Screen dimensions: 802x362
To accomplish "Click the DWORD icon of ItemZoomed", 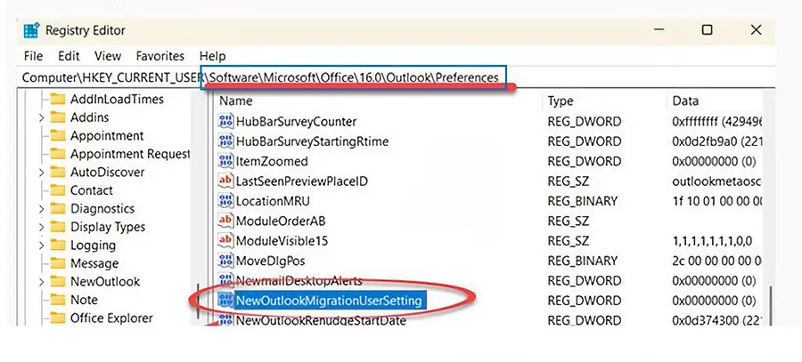I will [225, 161].
